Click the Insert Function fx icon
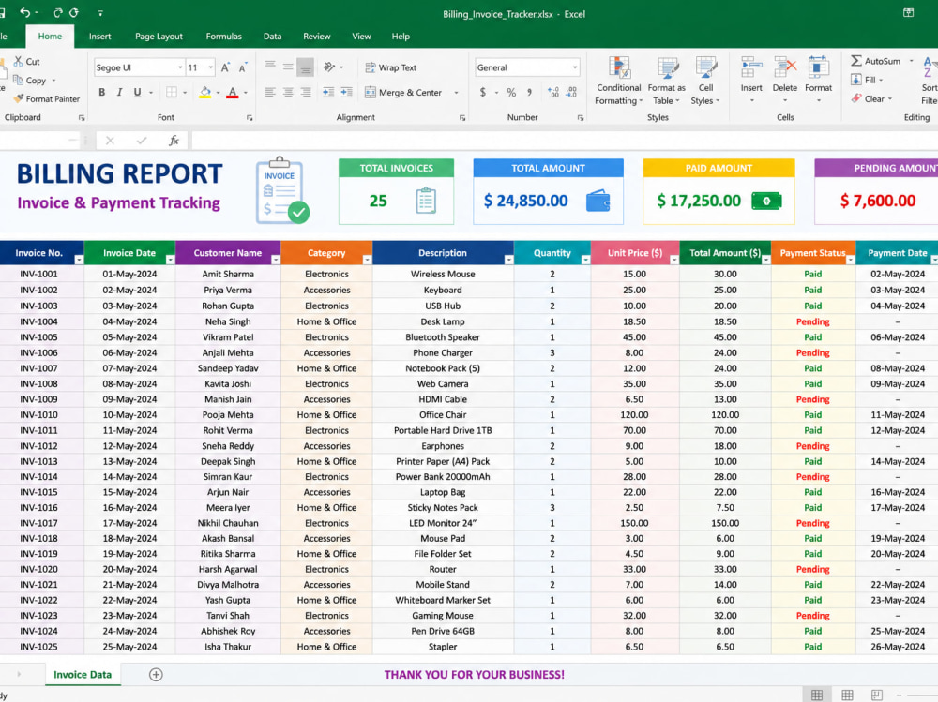 tap(174, 141)
